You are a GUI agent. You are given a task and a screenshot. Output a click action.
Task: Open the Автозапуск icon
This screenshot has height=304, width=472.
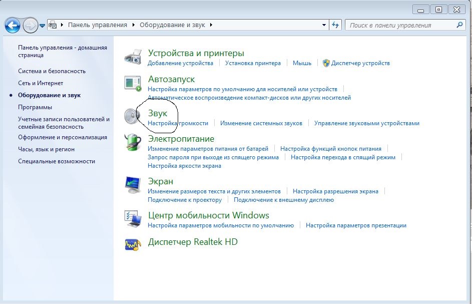133,84
